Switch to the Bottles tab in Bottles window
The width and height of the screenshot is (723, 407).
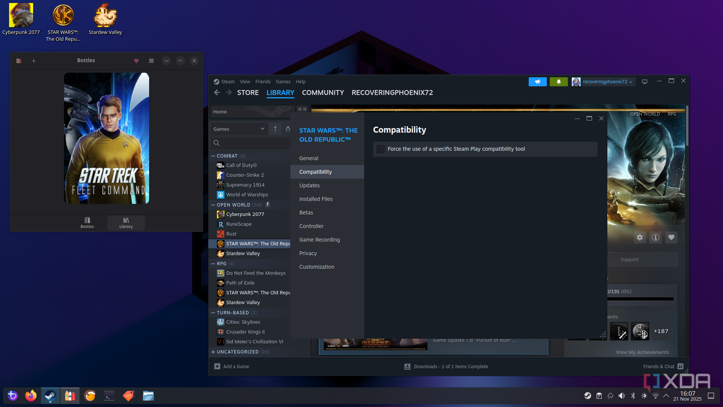pos(87,223)
